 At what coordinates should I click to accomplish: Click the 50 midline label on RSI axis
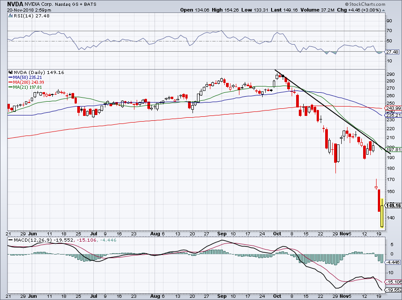pyautogui.click(x=389, y=41)
